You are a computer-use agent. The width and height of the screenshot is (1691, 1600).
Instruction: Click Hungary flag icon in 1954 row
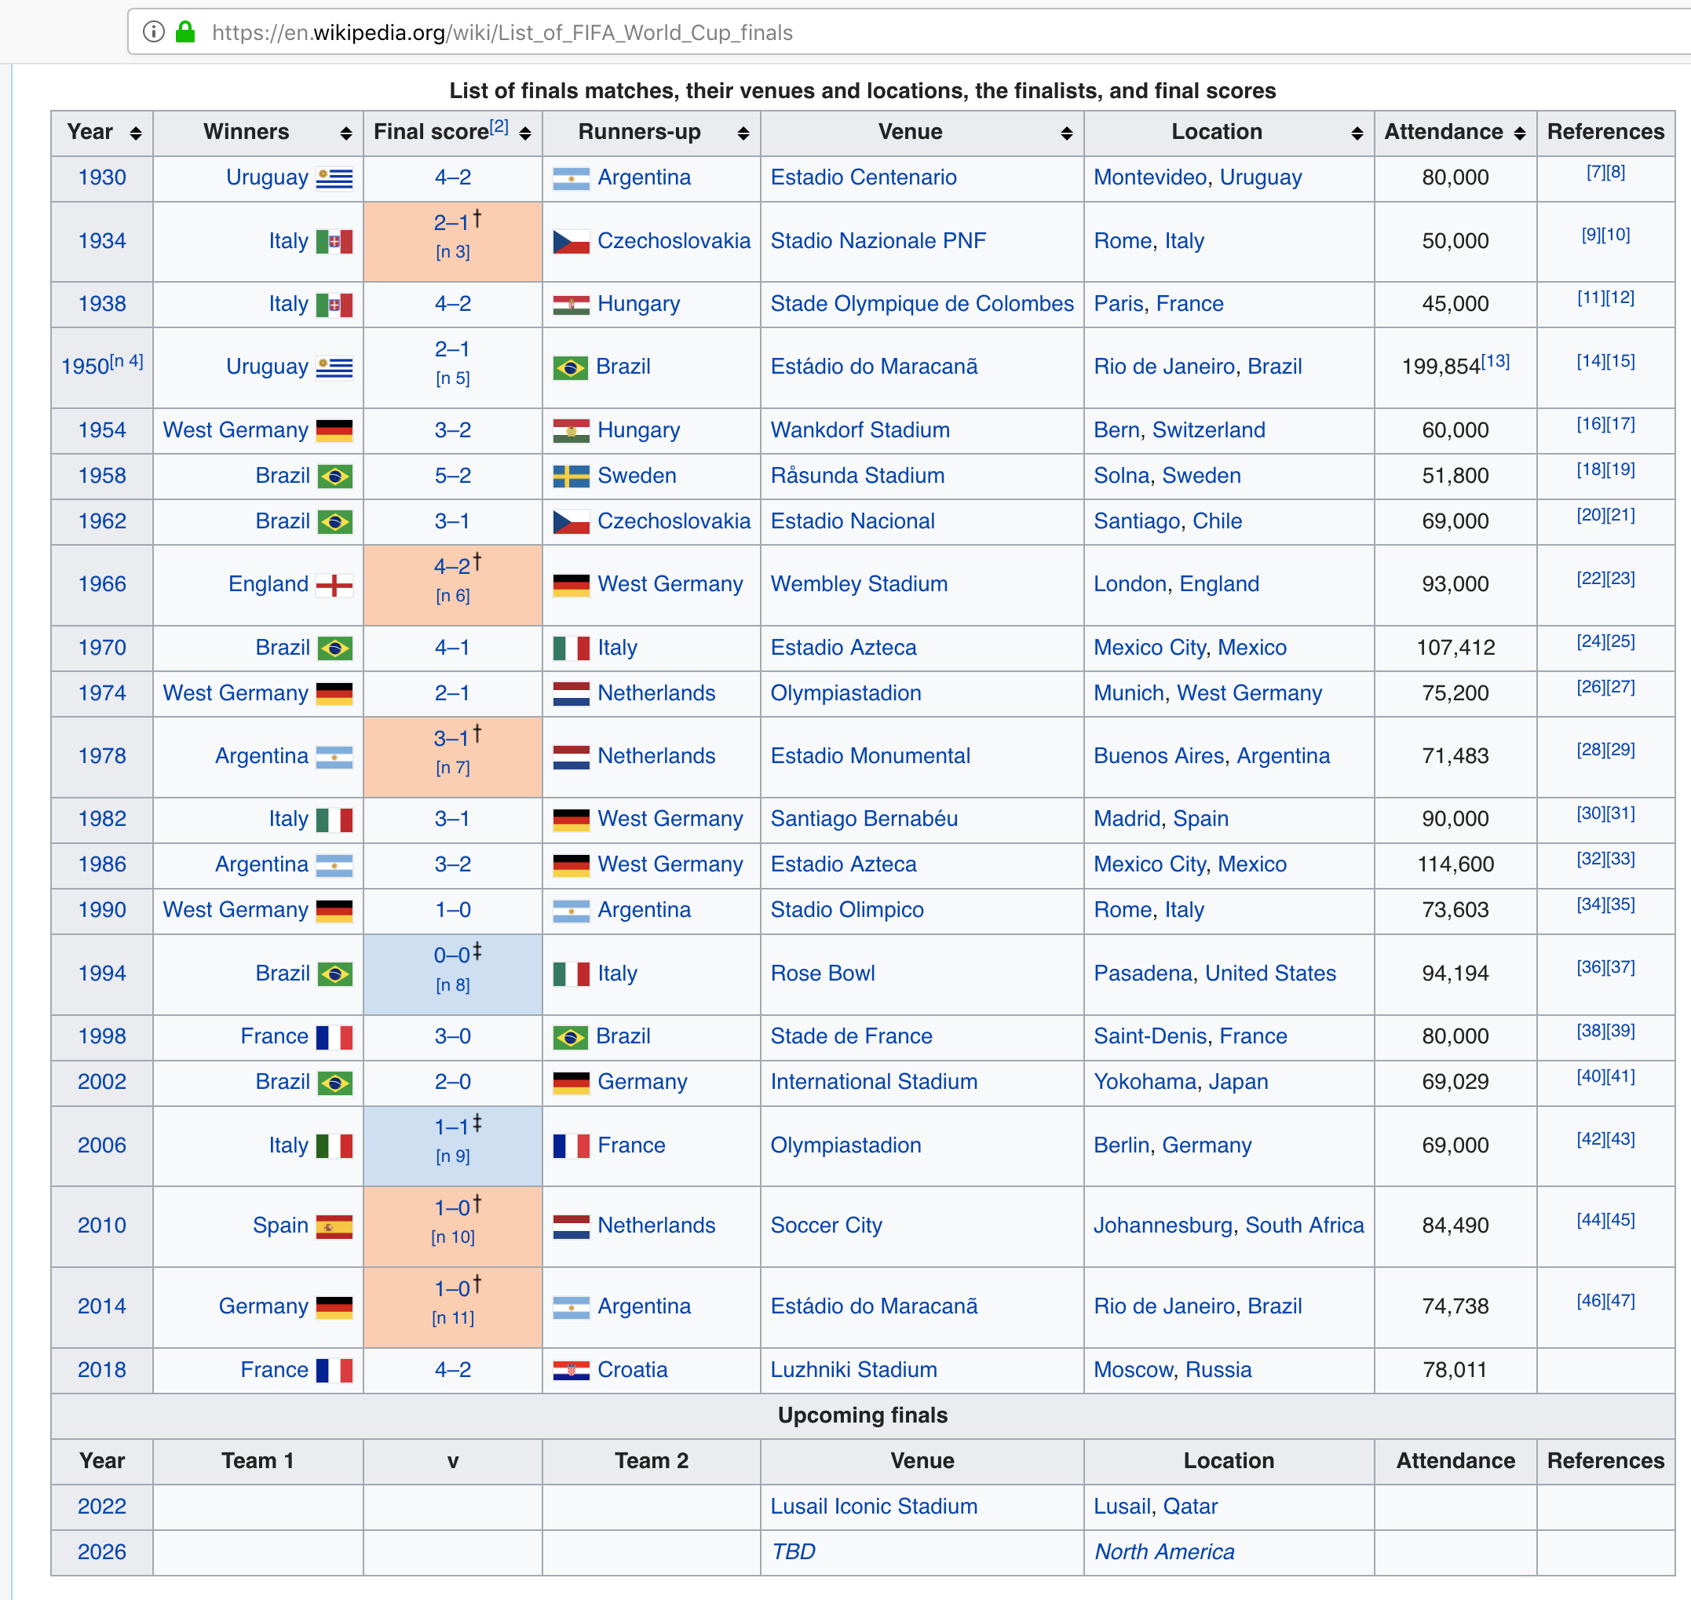point(571,431)
